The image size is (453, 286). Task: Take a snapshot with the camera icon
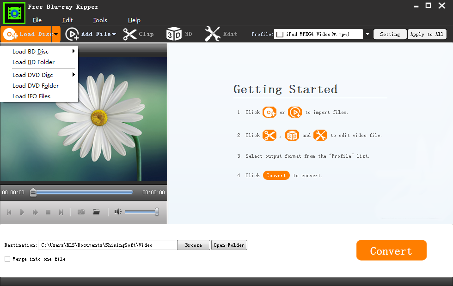click(x=81, y=212)
